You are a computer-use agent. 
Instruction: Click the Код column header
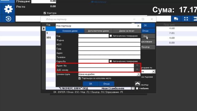(x=48, y=25)
